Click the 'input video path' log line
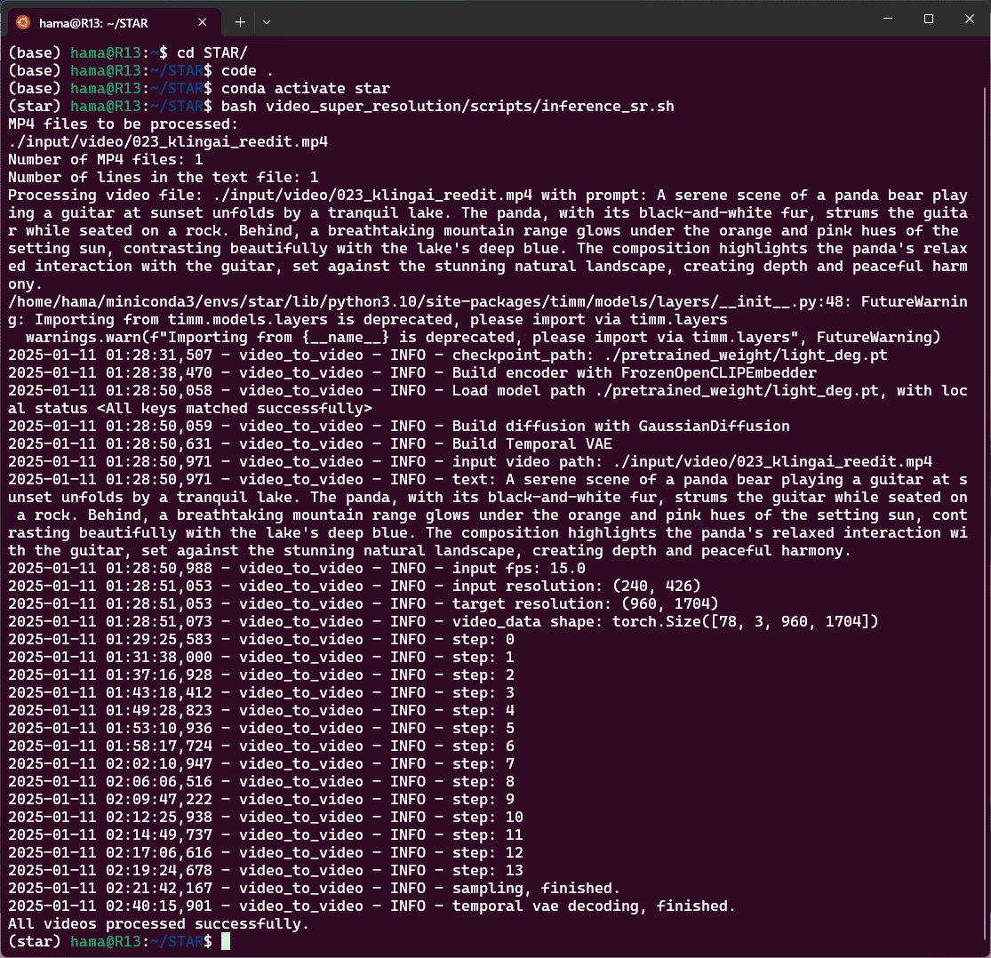This screenshot has width=991, height=958. tap(470, 461)
